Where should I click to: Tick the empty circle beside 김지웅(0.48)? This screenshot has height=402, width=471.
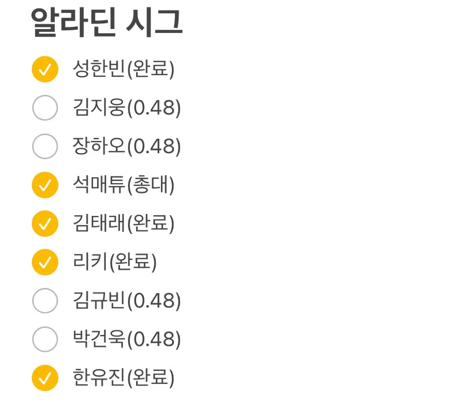45,107
